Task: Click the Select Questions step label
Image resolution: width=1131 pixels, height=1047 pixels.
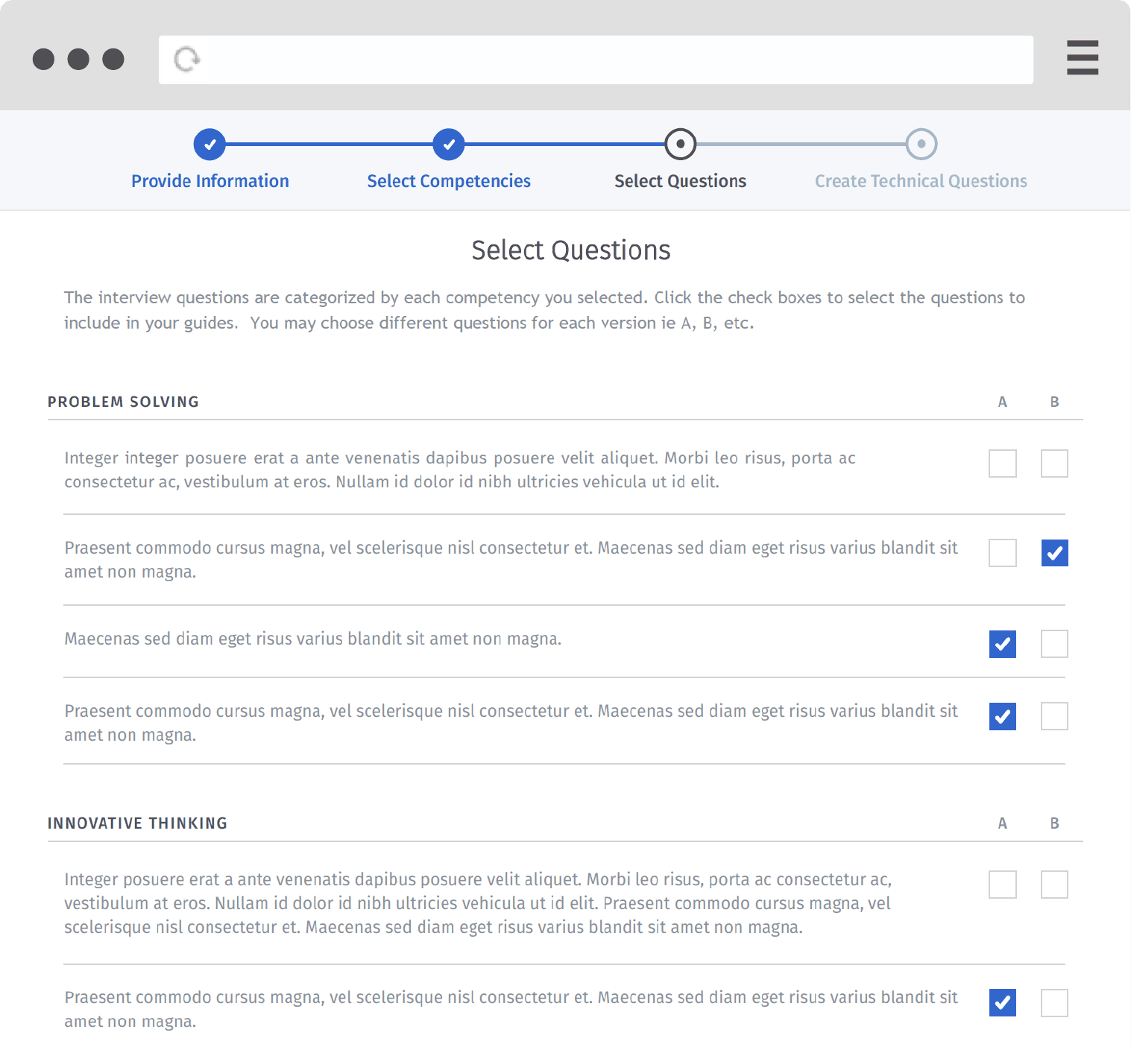Action: pos(680,181)
